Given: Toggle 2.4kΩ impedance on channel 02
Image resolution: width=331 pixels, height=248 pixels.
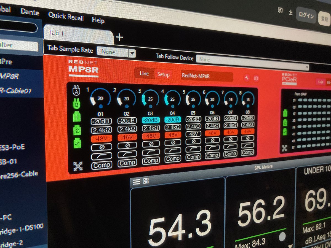Looking at the screenshot, I should point(127,129).
